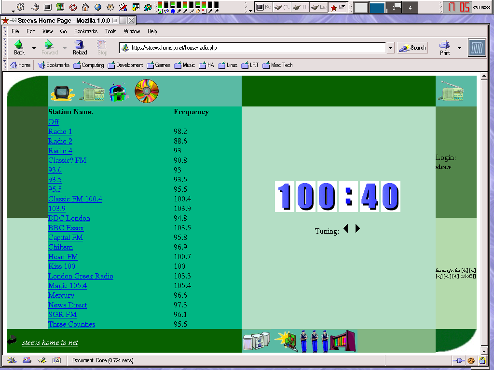Open the Back button history dropdown
Viewport: 494px width, 370px height.
tap(34, 48)
